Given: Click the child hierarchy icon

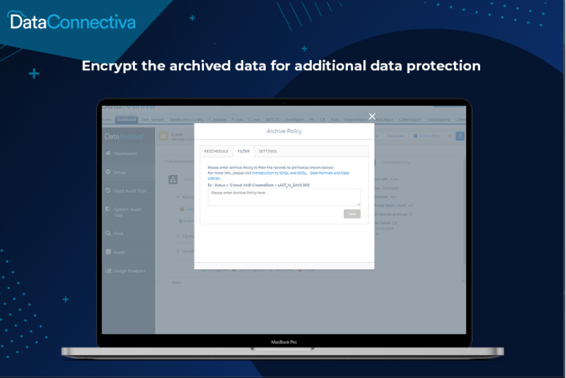Looking at the screenshot, I should [x=173, y=179].
